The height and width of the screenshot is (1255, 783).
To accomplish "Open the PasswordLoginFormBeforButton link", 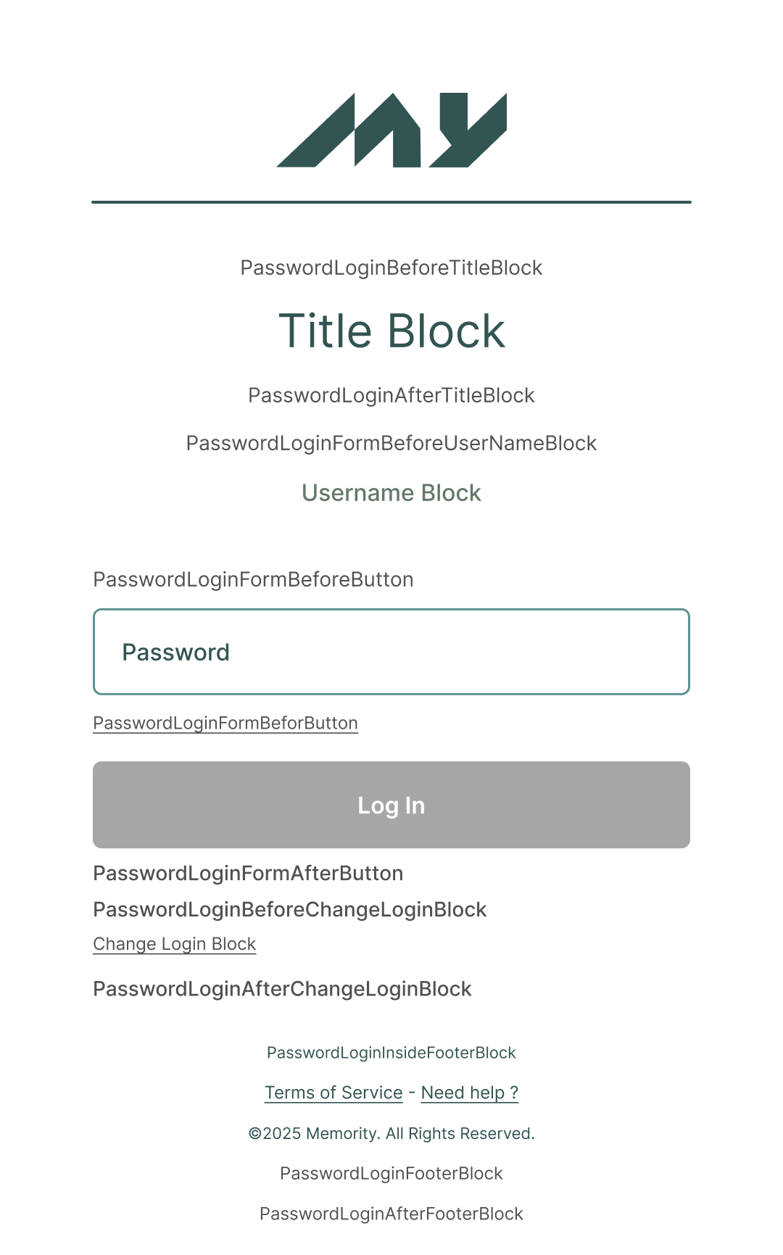I will click(x=225, y=722).
